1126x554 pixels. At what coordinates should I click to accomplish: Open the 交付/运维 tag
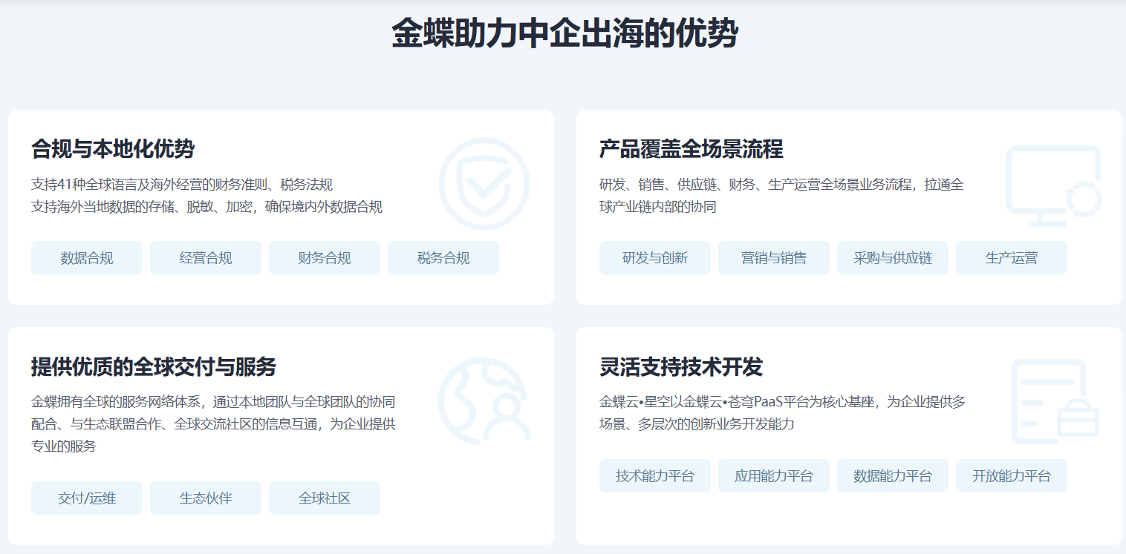(x=87, y=498)
